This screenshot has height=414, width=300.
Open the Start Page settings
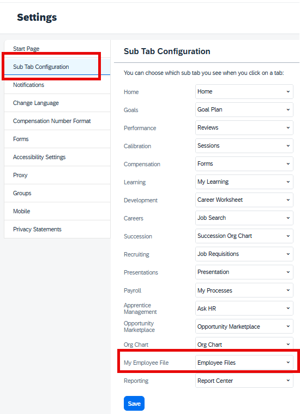coord(57,49)
